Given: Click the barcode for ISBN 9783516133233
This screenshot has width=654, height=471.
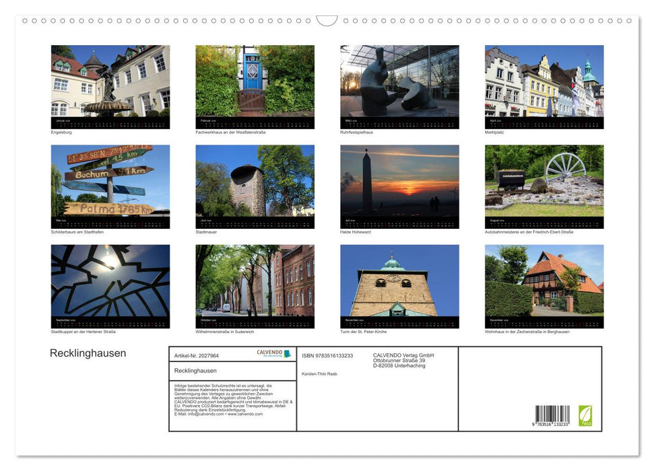Looking at the screenshot, I should [552, 414].
